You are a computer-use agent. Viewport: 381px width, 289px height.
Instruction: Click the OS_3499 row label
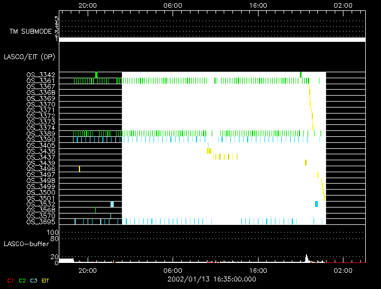[41, 186]
